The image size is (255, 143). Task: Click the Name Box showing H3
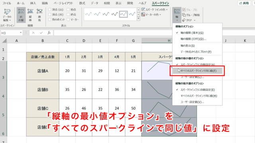(12, 33)
